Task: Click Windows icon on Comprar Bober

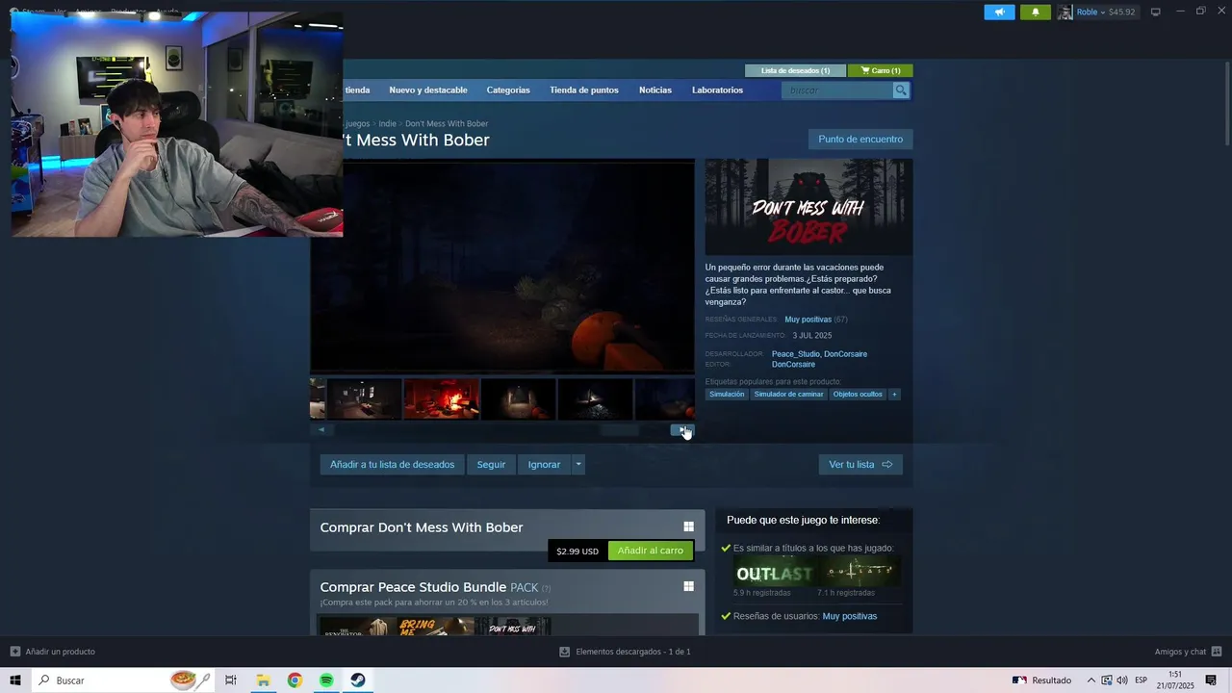Action: point(688,526)
